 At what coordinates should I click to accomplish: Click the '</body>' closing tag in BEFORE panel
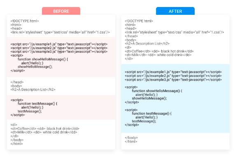[17, 140]
